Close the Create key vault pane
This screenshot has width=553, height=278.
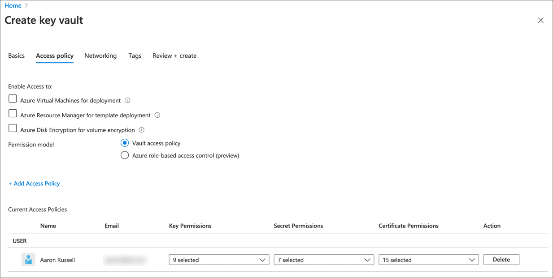pos(540,20)
